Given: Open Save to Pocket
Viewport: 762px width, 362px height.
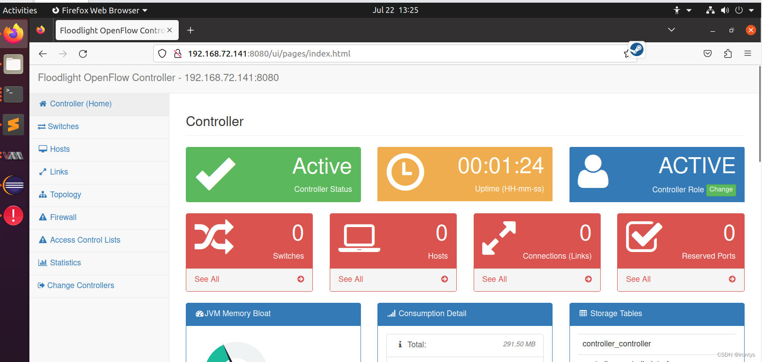Looking at the screenshot, I should tap(708, 53).
